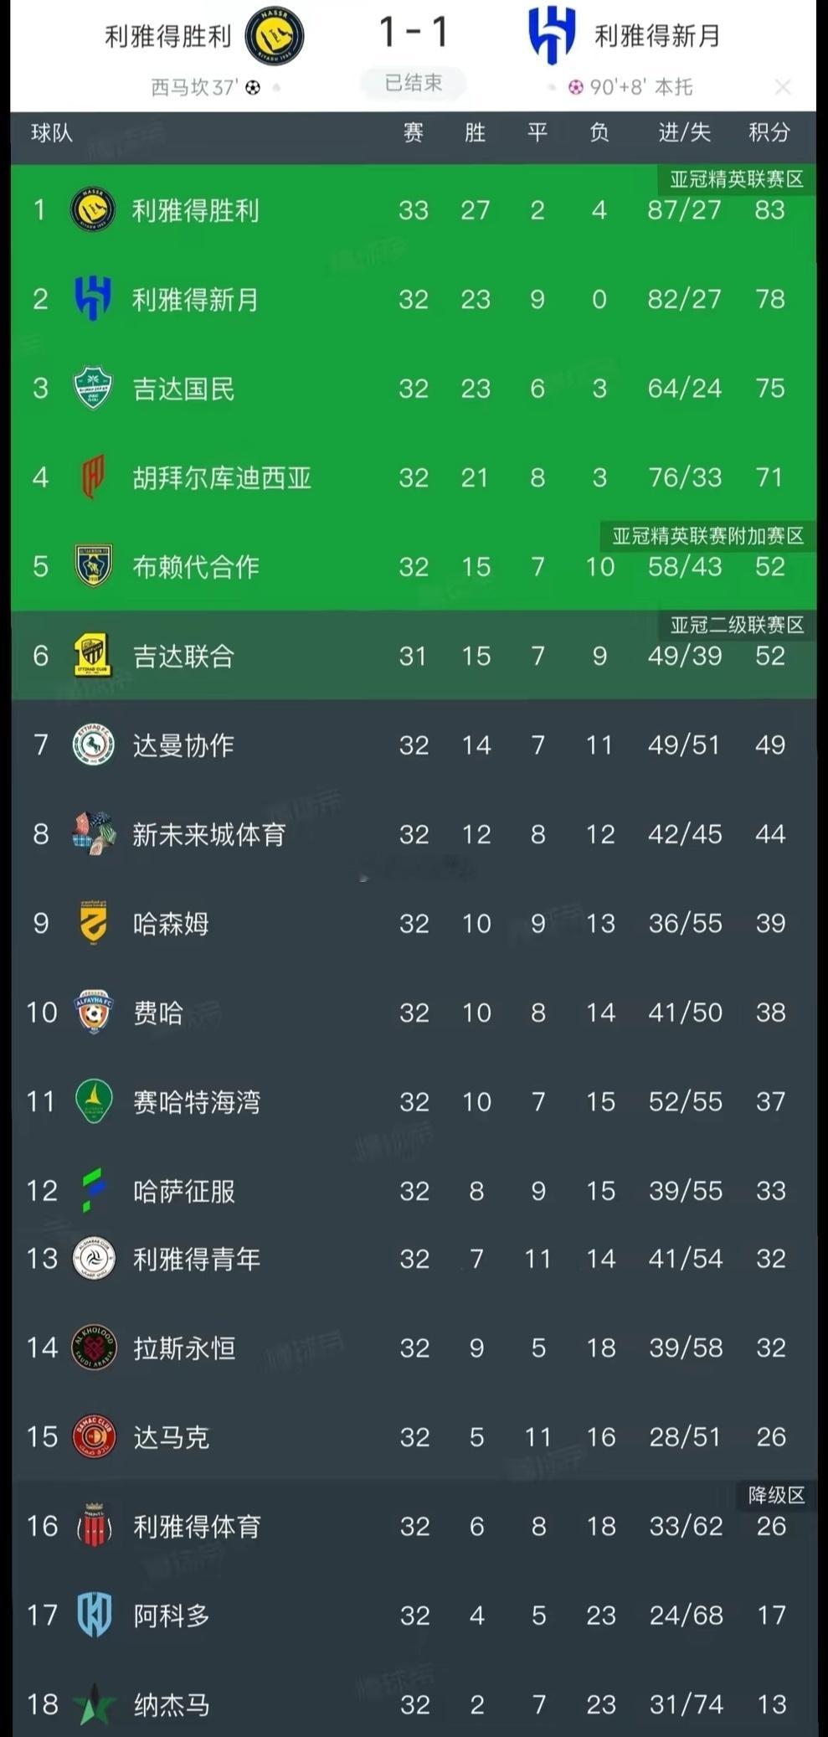The height and width of the screenshot is (1737, 828).
Task: Close the match header banner
Action: click(x=783, y=87)
